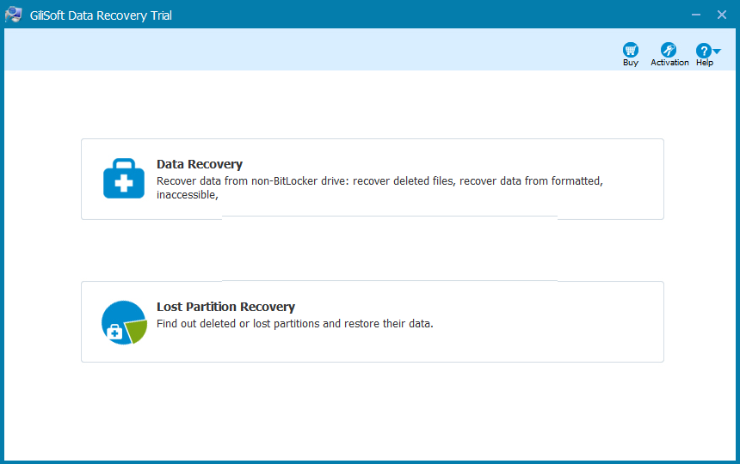Click the Lost Partition pie chart icon
This screenshot has height=464, width=740.
[x=124, y=322]
